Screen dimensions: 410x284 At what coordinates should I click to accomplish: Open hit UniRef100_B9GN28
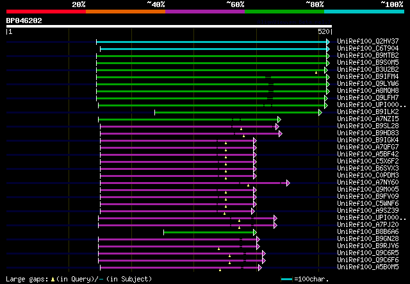368,239
